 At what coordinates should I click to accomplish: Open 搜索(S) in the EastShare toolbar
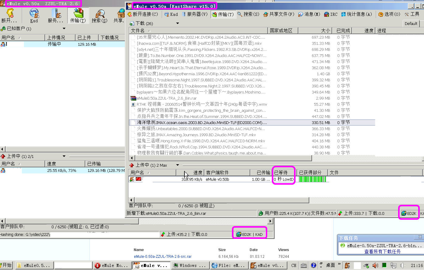[x=248, y=14]
